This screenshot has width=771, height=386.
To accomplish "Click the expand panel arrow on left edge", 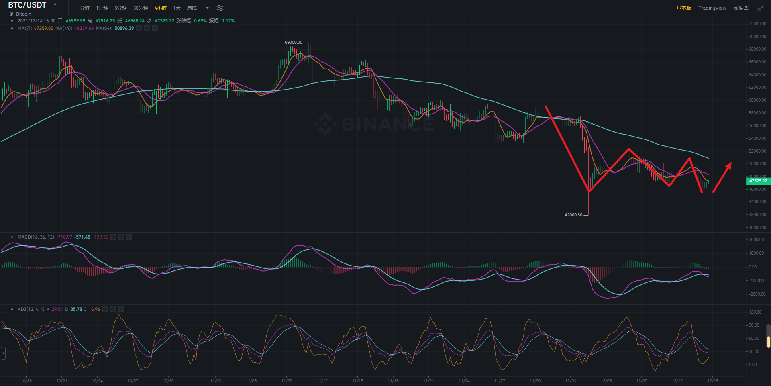I will pyautogui.click(x=3, y=353).
